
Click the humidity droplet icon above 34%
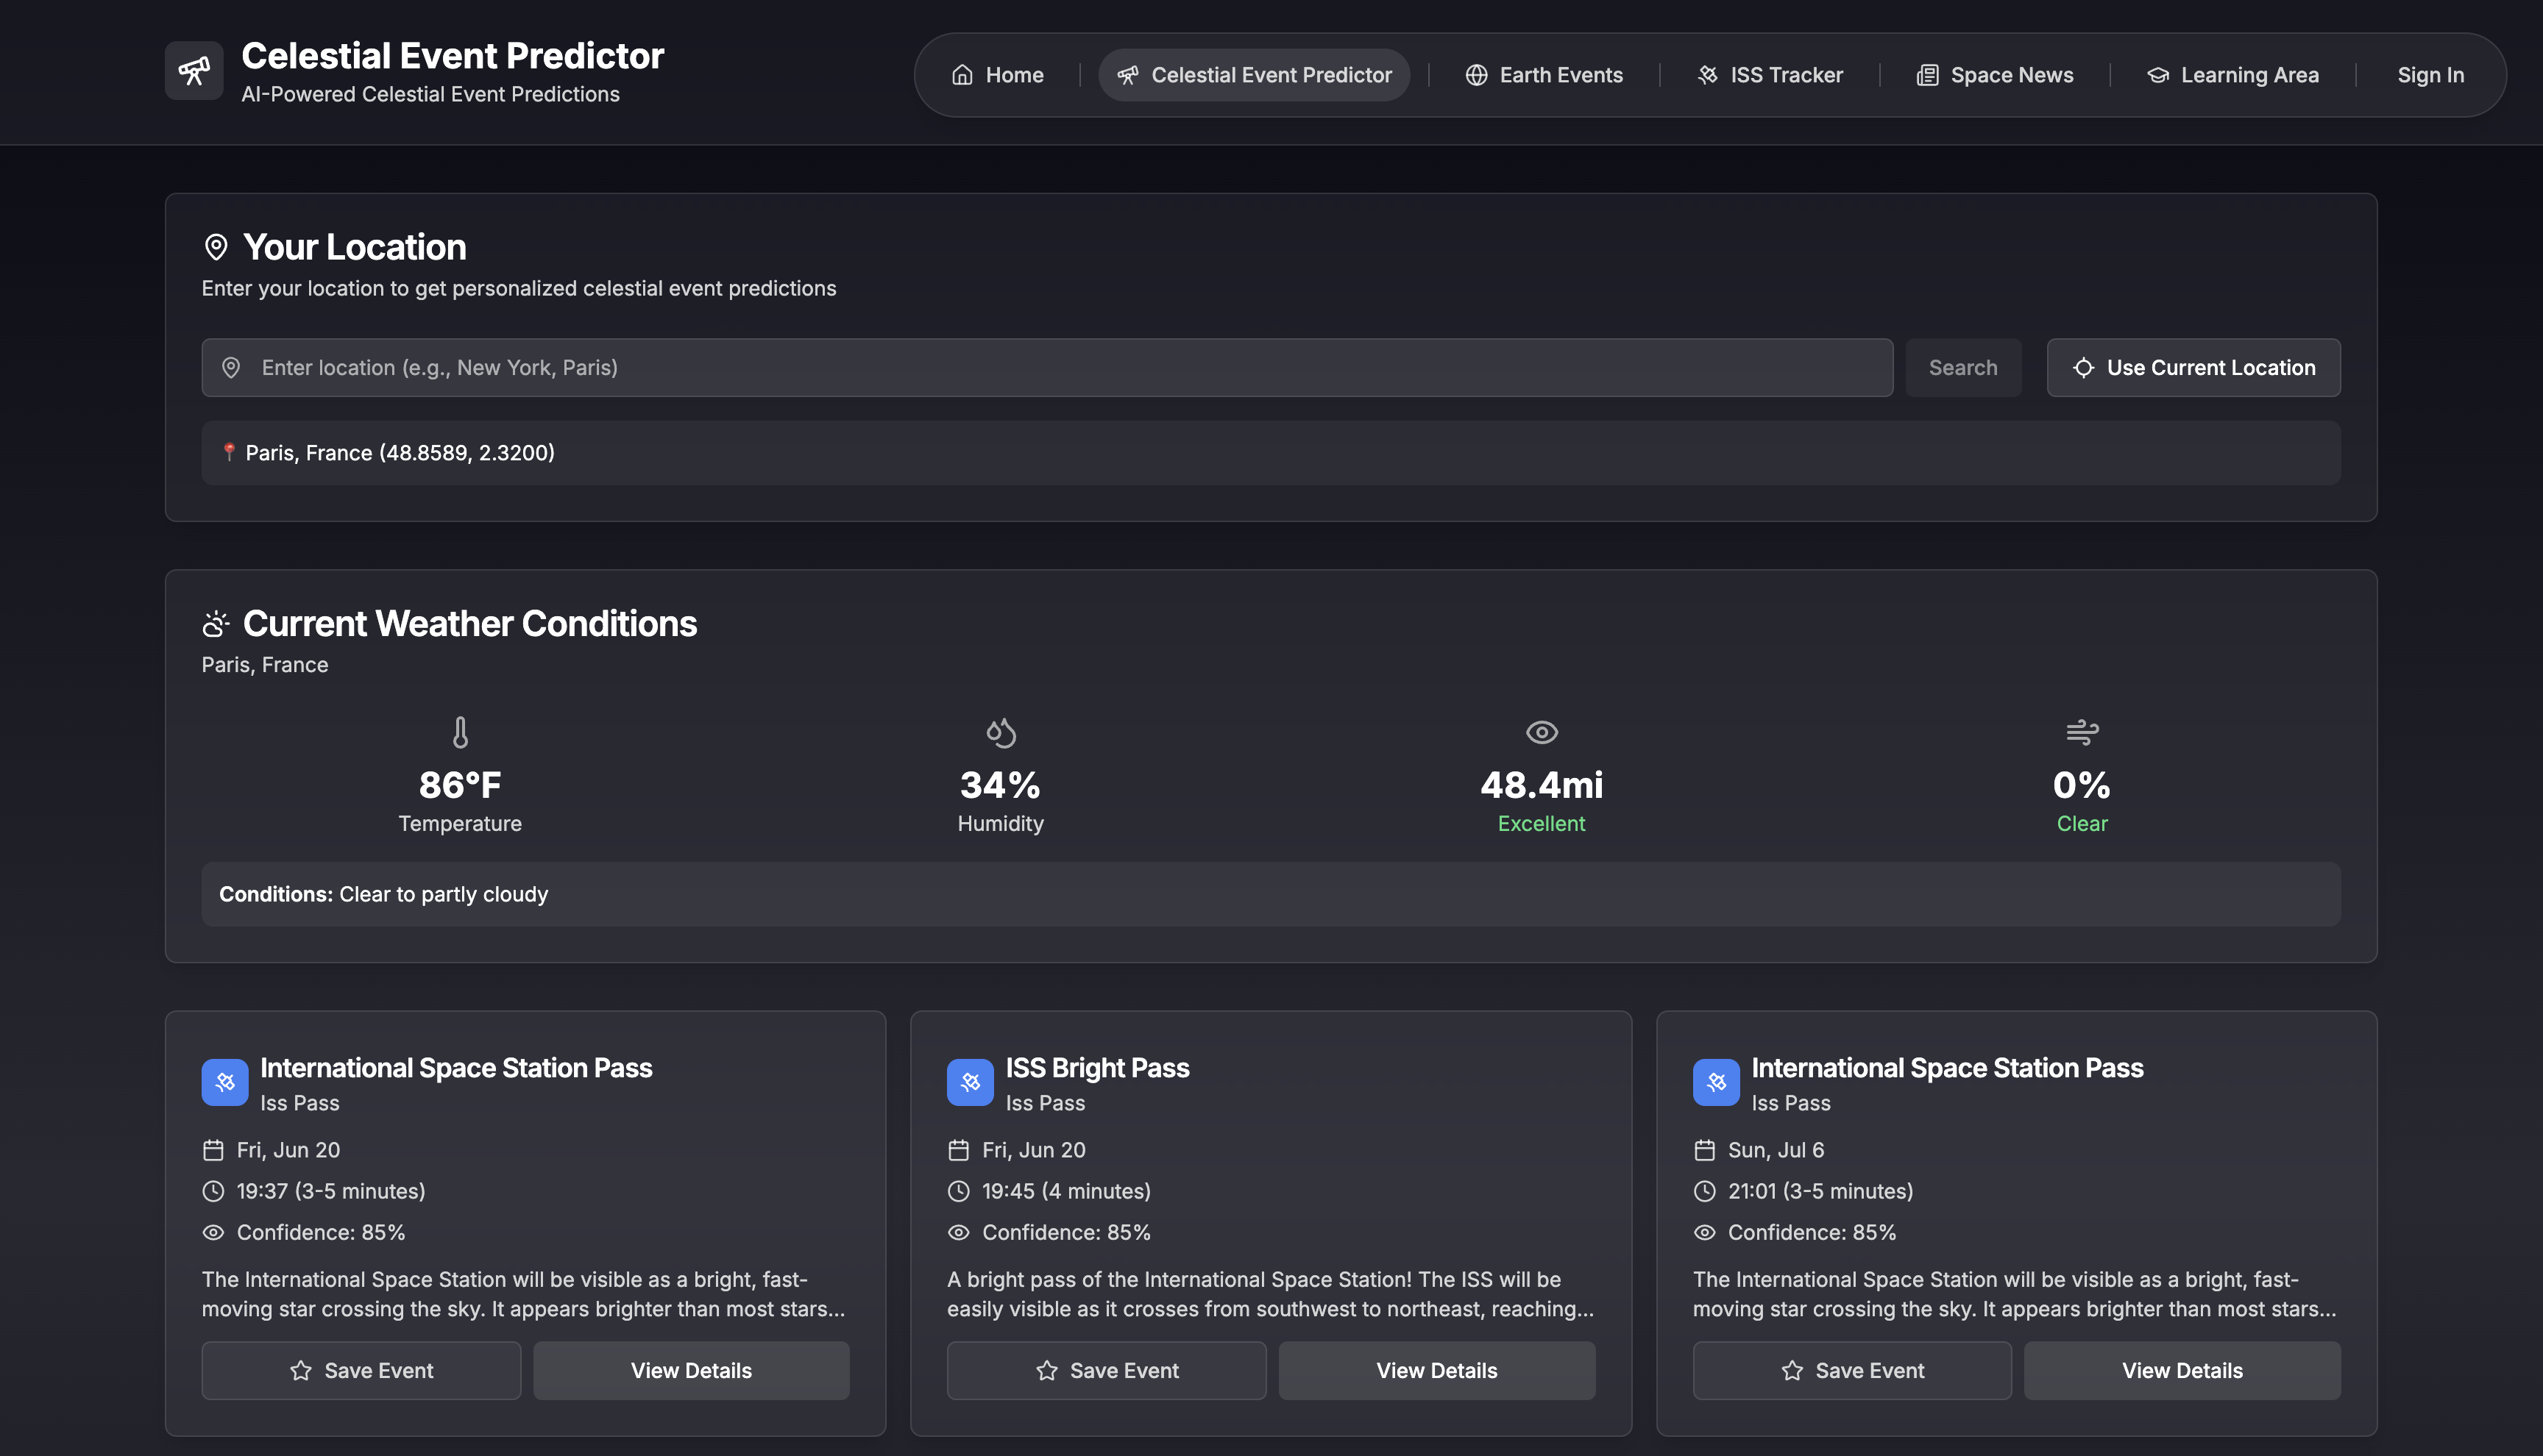tap(1001, 732)
